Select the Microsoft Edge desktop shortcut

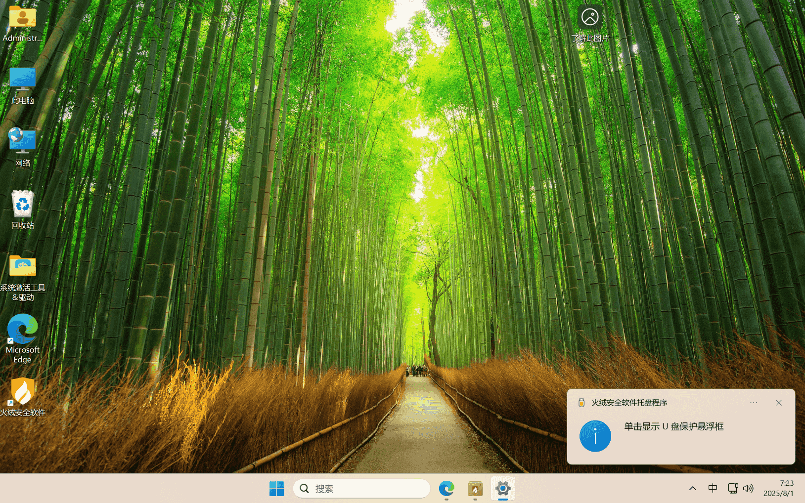click(x=23, y=339)
